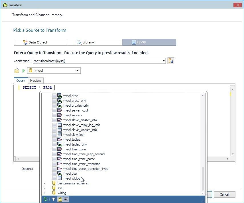Execute the query with green play icon
This screenshot has height=203, width=244.
(x=24, y=71)
